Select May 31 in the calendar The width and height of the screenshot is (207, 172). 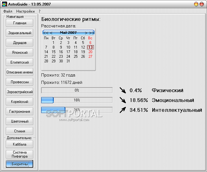(x=68, y=61)
